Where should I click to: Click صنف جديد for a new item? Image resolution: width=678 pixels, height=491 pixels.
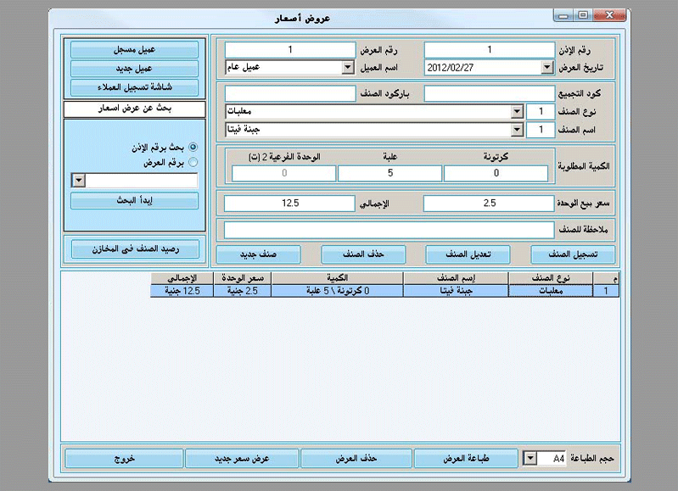click(259, 254)
